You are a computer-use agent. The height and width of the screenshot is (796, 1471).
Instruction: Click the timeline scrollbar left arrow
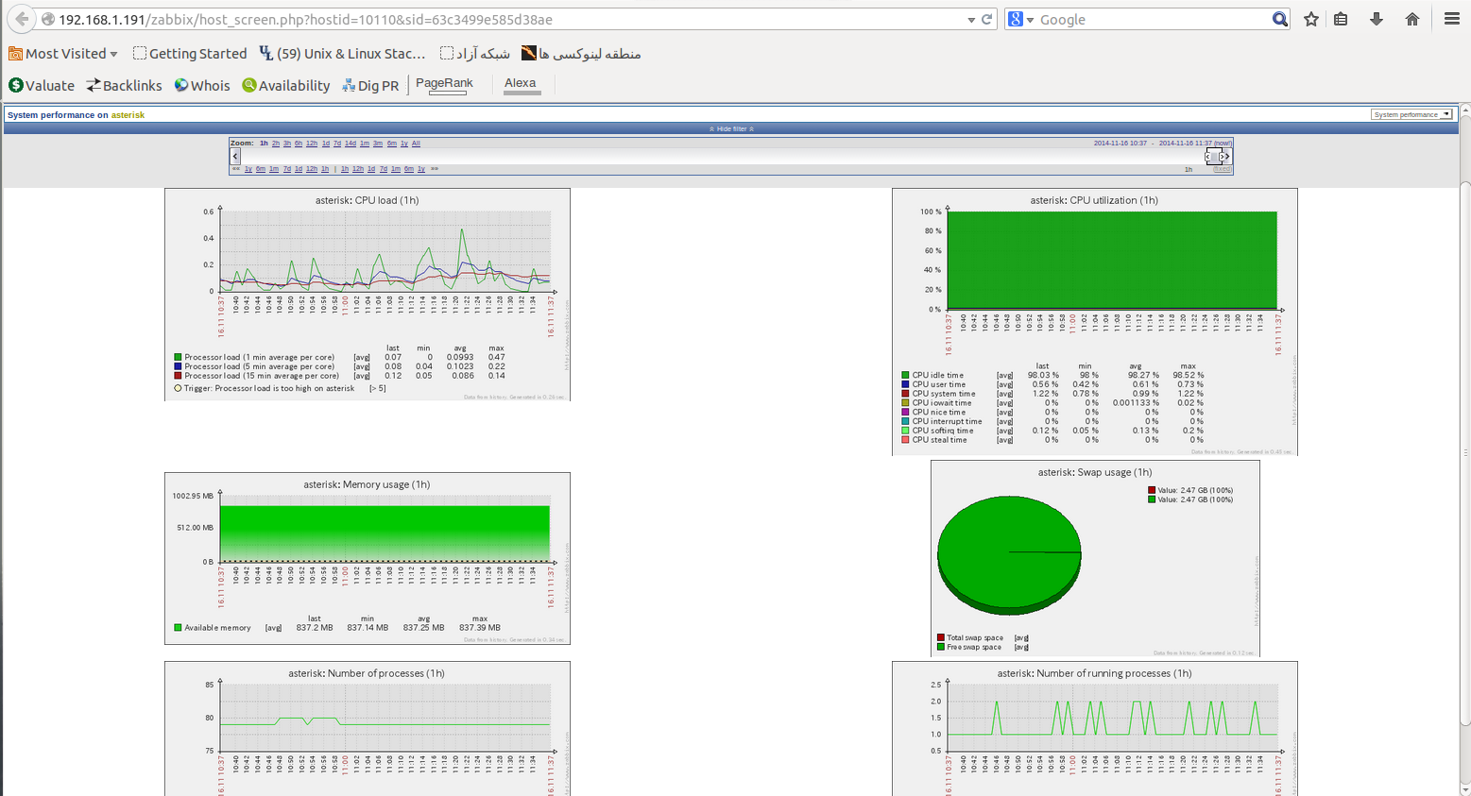coord(235,156)
